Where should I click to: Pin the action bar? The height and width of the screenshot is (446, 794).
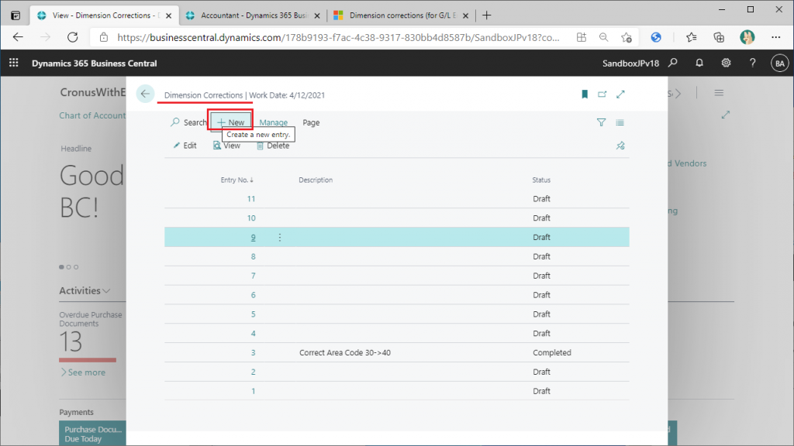click(620, 146)
